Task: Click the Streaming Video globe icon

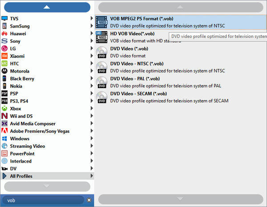Action: pos(4,146)
